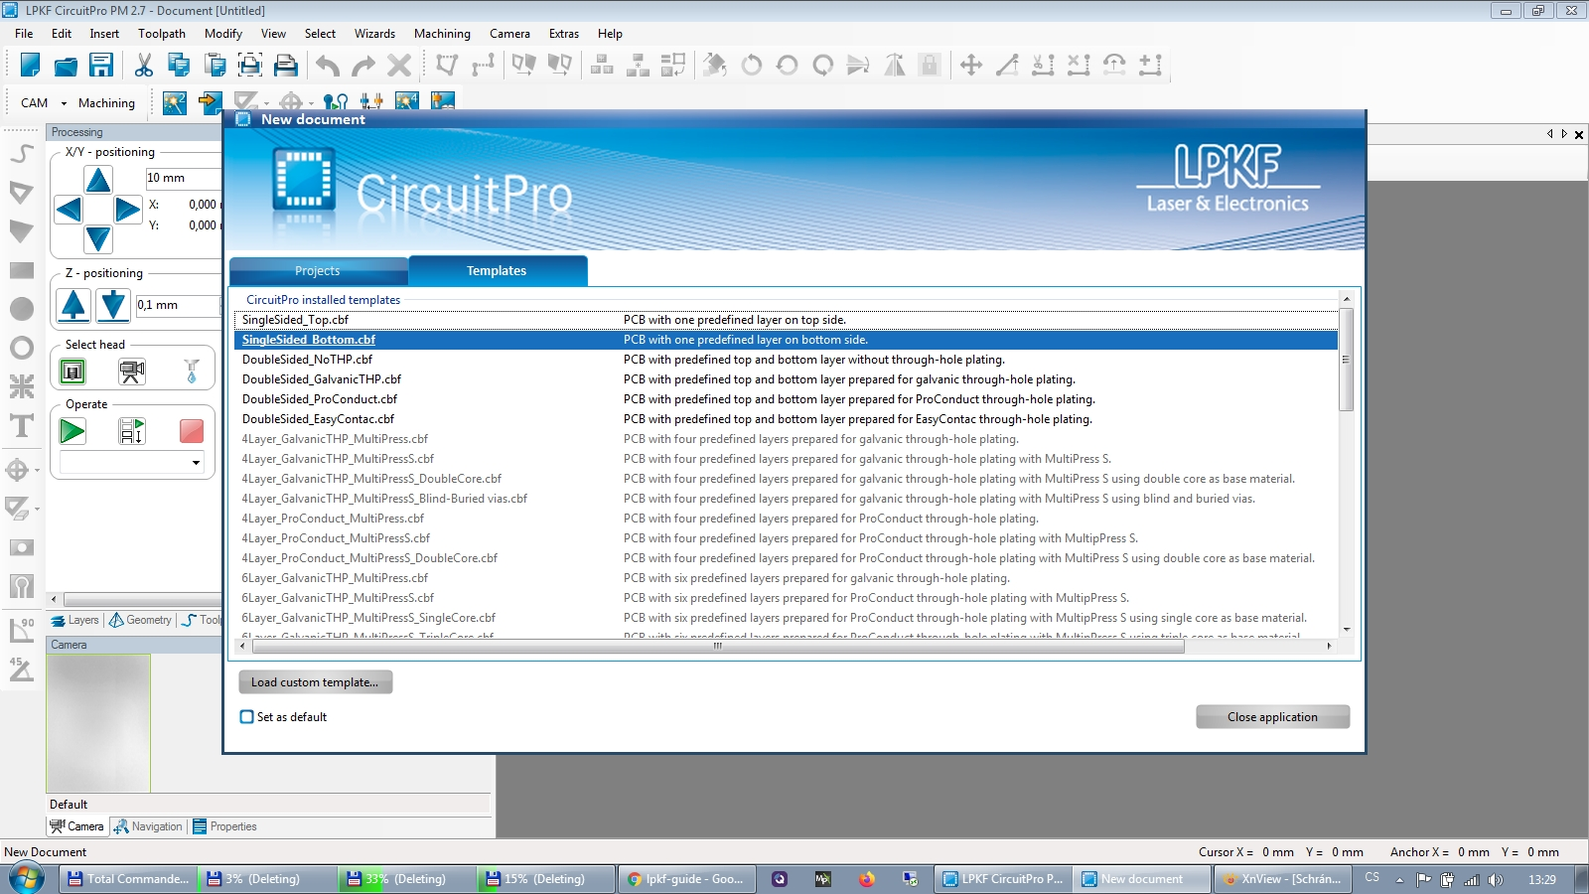This screenshot has height=894, width=1589.
Task: Move X/Y head up with the up arrow
Action: [x=98, y=180]
